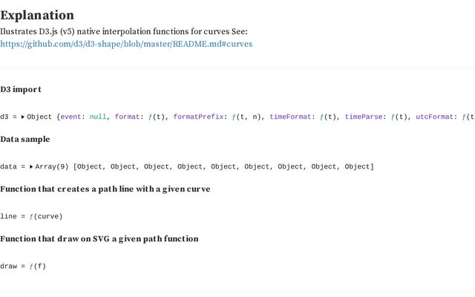Viewport: 475px width, 297px height.
Task: Select the line = ƒ(curve) cell output
Action: point(31,216)
